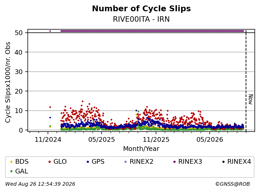Screen dimensions: 260x192
Task: Click the BDS legend entry
Action: point(19,161)
